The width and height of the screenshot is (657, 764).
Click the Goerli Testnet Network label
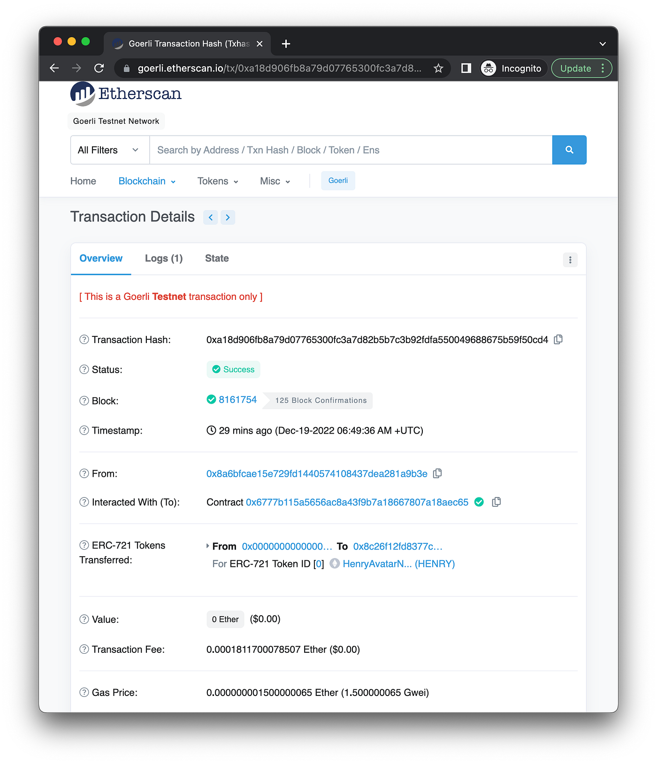[116, 121]
